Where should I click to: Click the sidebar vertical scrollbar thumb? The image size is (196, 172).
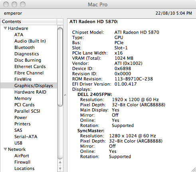click(60, 67)
